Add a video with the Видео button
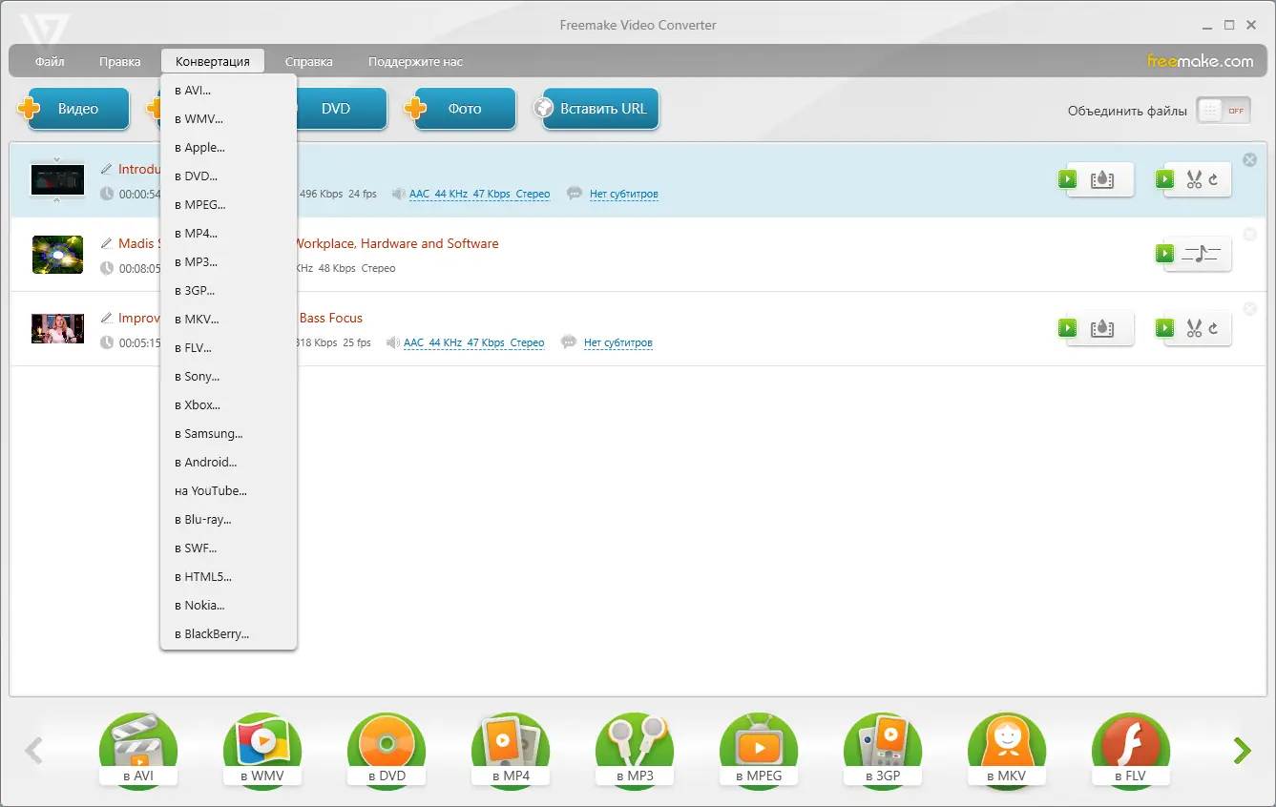This screenshot has height=807, width=1276. 74,109
